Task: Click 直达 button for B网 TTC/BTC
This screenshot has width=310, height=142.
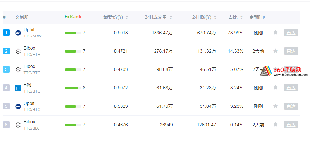Action: tap(291, 88)
